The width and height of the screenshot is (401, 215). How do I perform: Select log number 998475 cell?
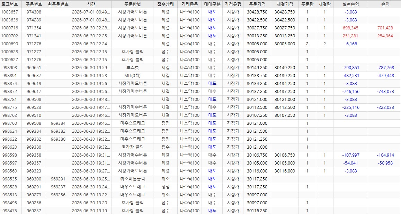click(10, 211)
